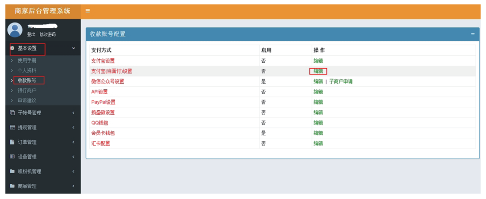The height and width of the screenshot is (199, 486).
Task: Collapse the 基本设置 menu chevron
Action: pyautogui.click(x=74, y=49)
